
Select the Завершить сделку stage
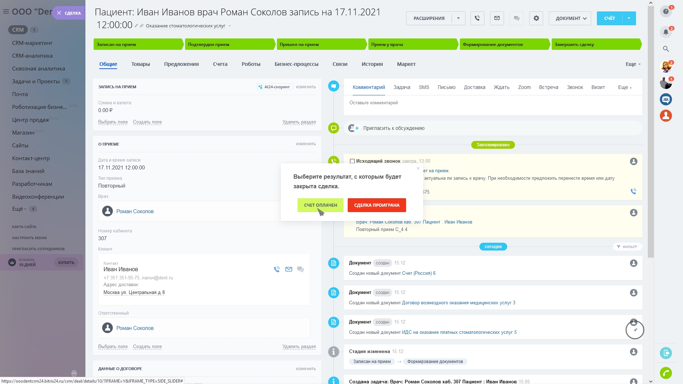click(x=596, y=44)
